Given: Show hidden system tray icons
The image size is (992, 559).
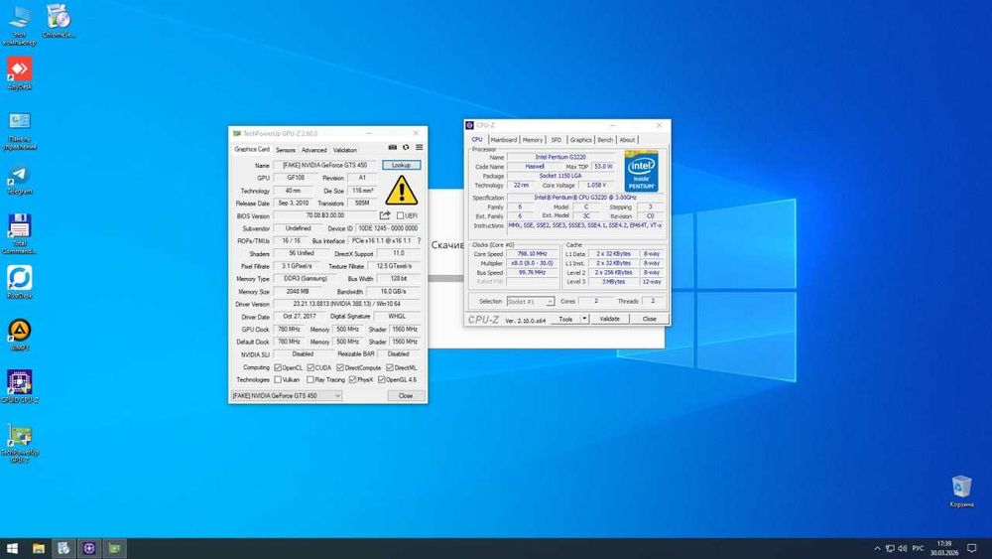Looking at the screenshot, I should point(877,548).
